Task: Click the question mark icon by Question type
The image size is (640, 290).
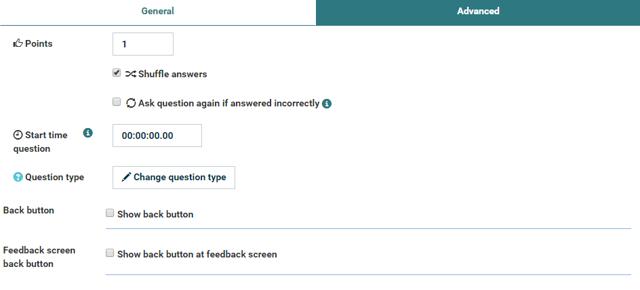Action: coord(18,177)
